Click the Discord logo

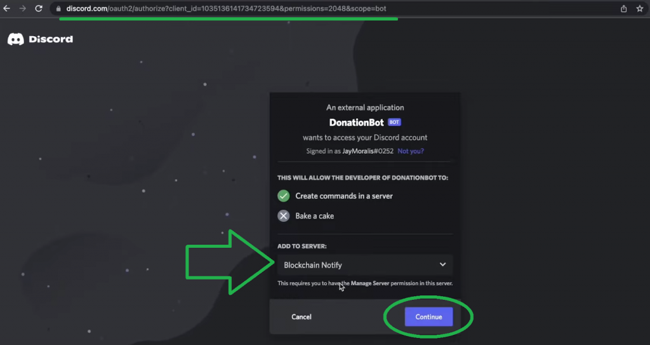[40, 39]
